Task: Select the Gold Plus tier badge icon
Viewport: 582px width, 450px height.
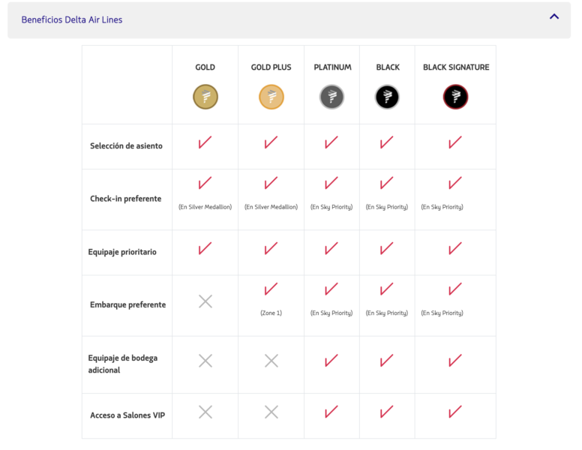Action: pos(271,97)
